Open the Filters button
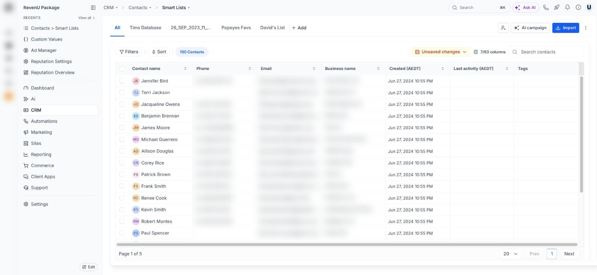 pyautogui.click(x=129, y=52)
